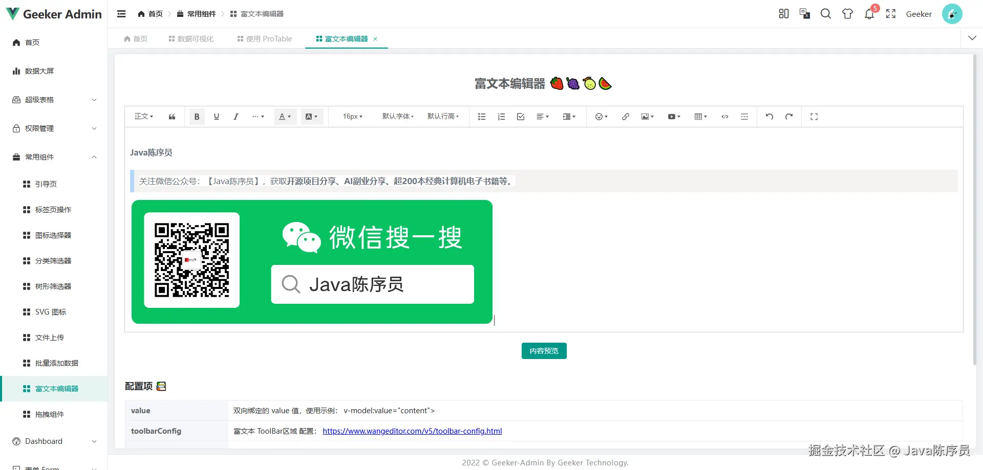This screenshot has width=983, height=470.
Task: Insert a blockquote with the quote icon
Action: point(172,117)
